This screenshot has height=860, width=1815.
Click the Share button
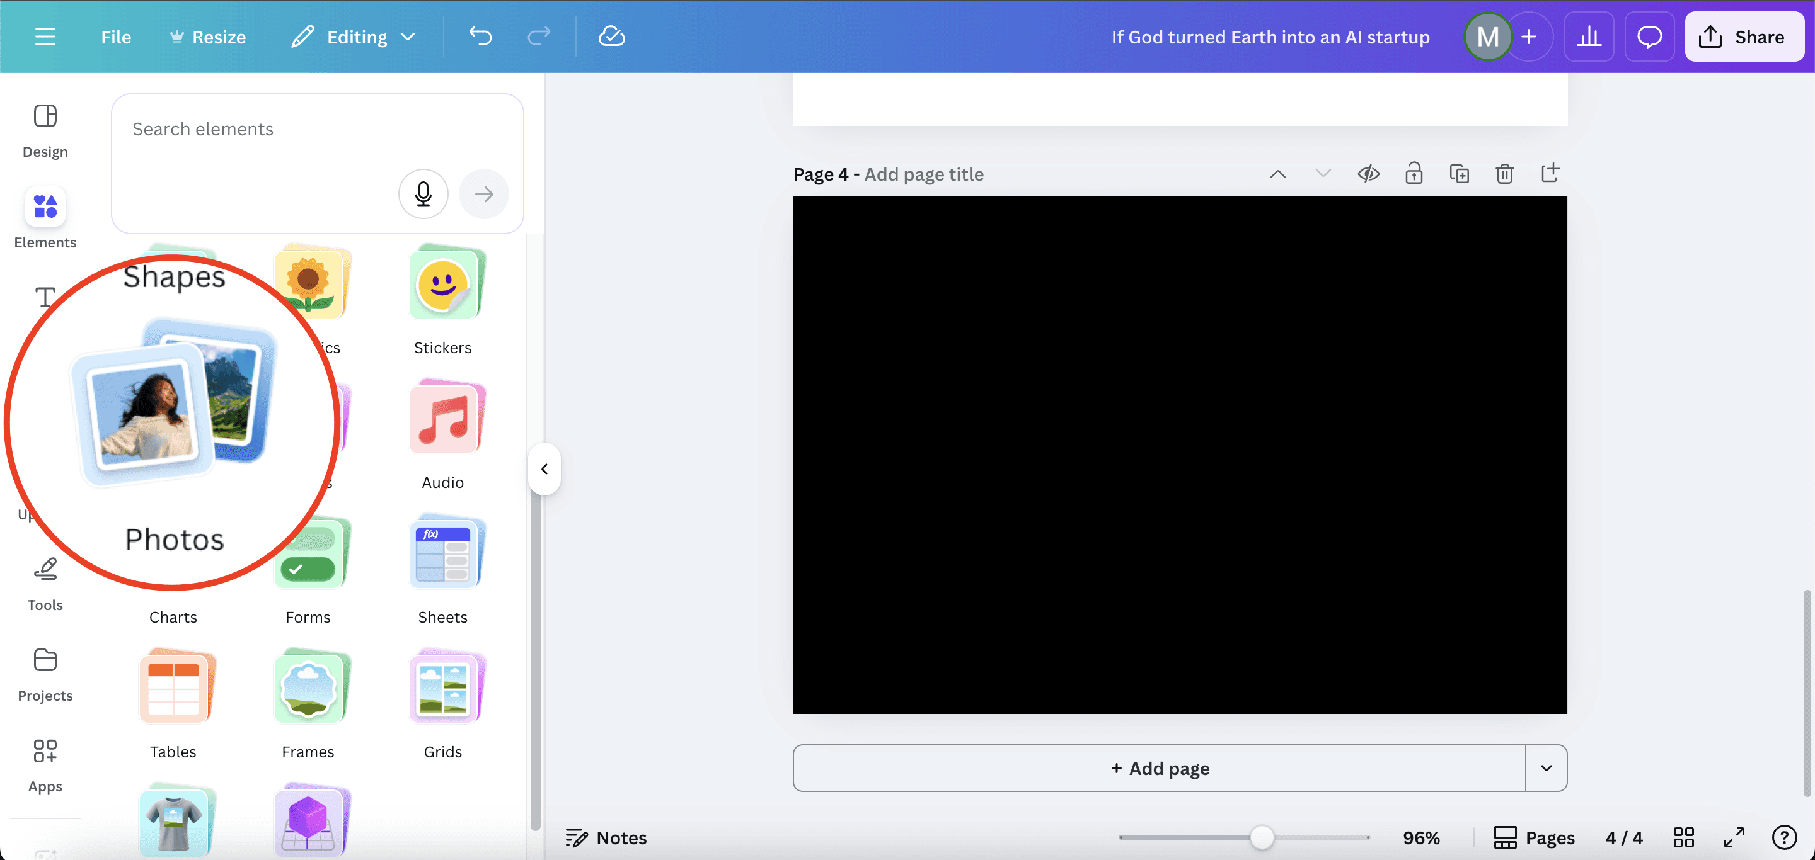(x=1744, y=37)
